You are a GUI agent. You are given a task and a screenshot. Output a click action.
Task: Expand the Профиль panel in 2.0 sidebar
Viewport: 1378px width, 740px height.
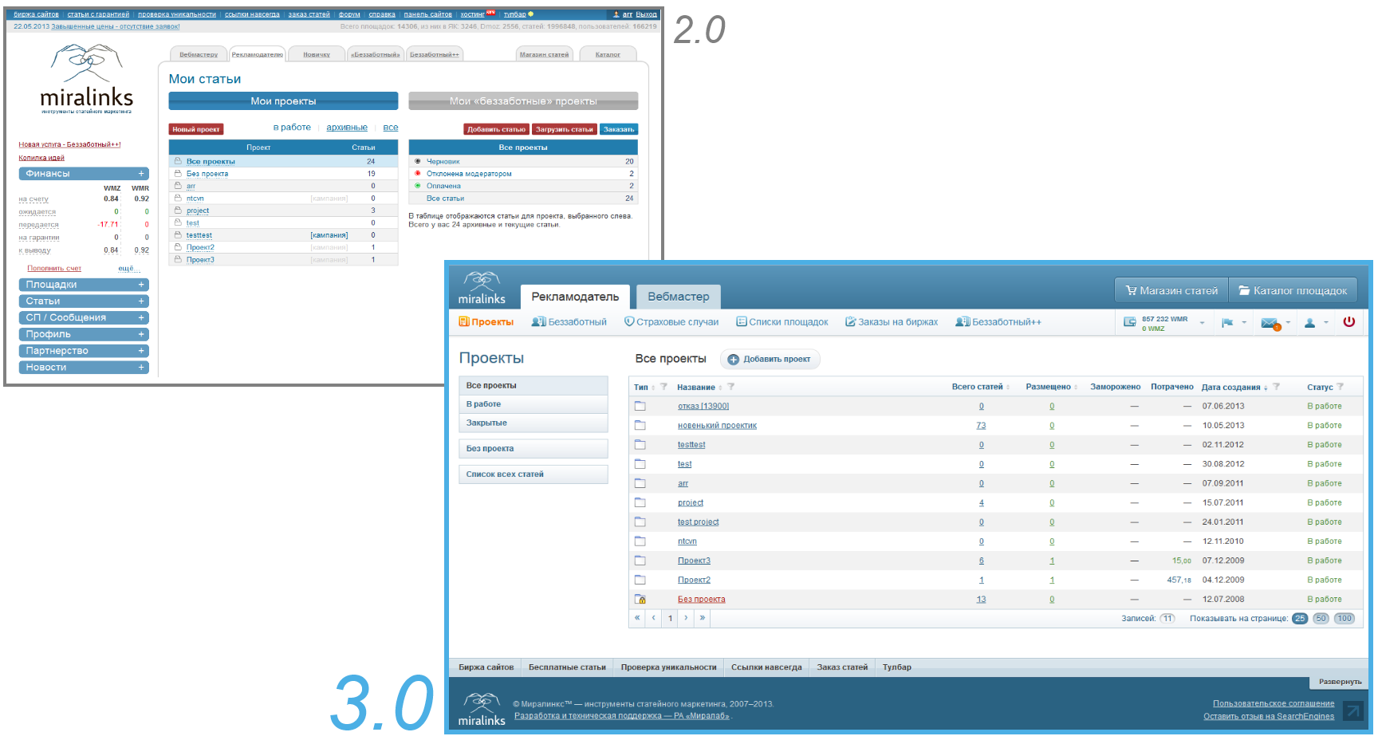tap(141, 334)
